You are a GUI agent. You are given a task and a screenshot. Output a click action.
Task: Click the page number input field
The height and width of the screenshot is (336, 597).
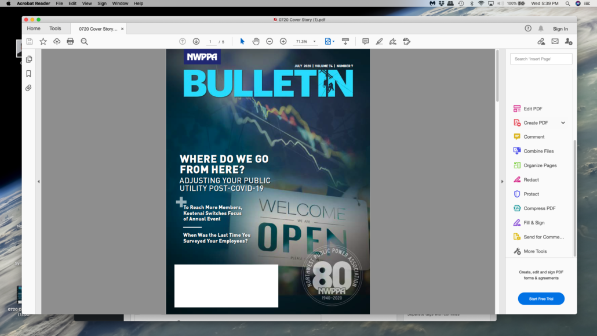(210, 42)
